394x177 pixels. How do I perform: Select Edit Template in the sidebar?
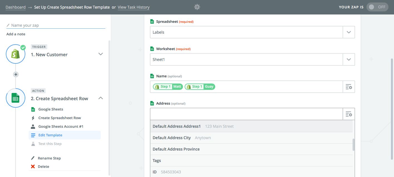(x=50, y=135)
